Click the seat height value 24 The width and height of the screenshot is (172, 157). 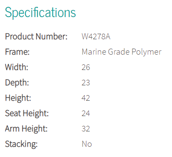[86, 113]
